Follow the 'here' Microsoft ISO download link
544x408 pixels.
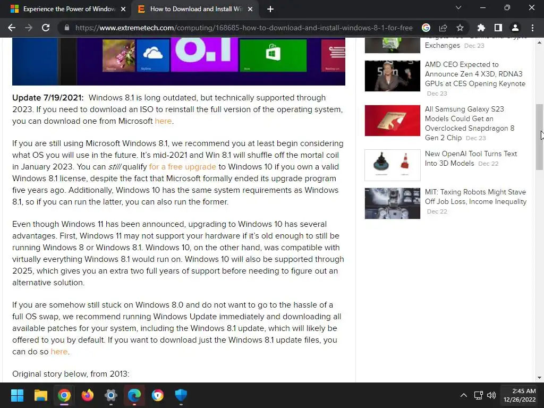(x=163, y=121)
